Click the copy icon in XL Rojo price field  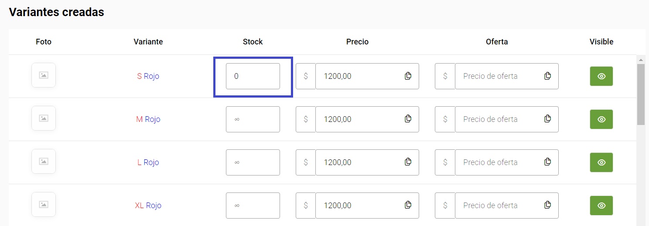click(x=408, y=205)
